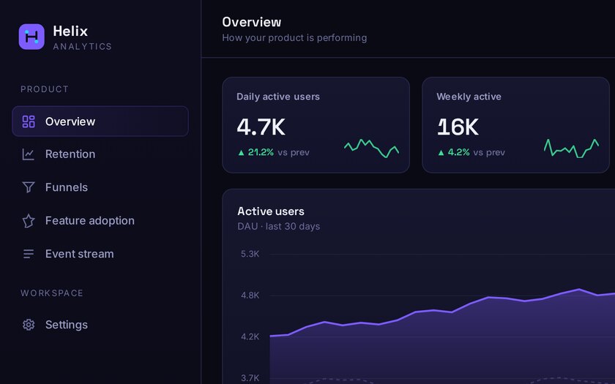Screen dimensions: 615x384
Task: Open the Event stream view
Action: point(100,254)
